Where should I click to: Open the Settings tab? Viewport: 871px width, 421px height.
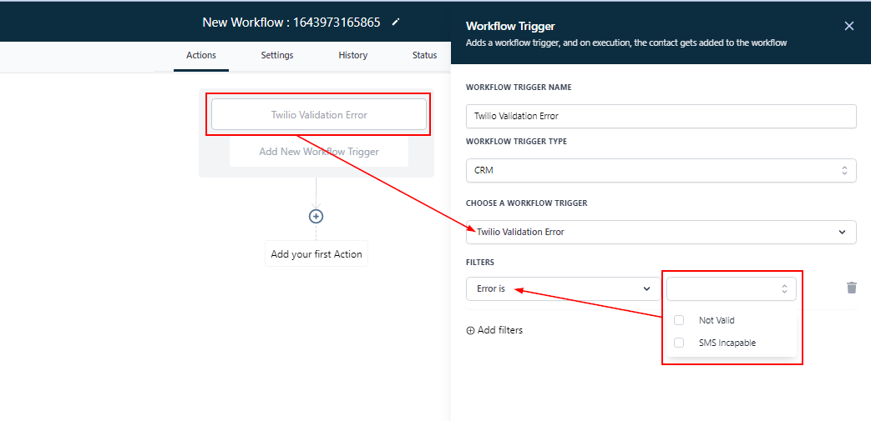tap(277, 55)
